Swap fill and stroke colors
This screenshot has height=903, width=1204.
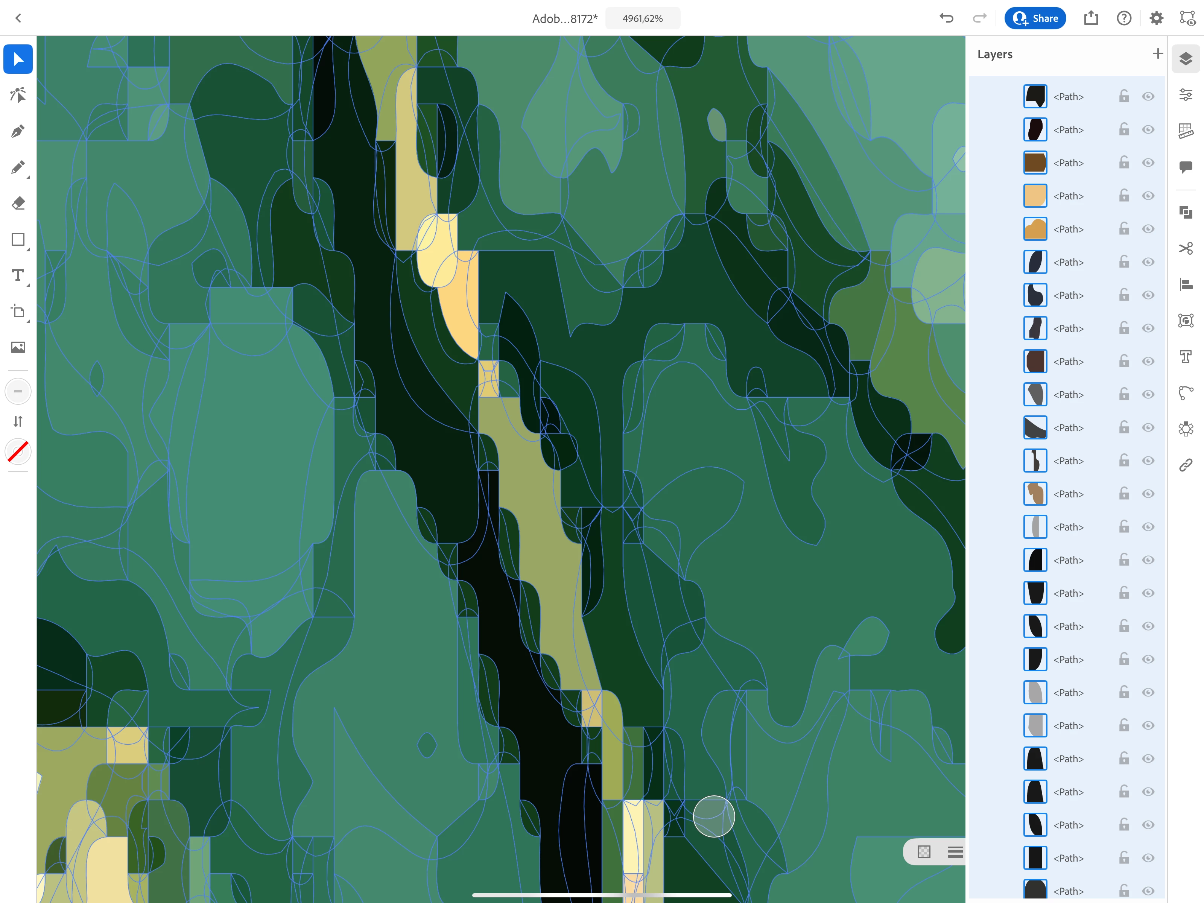(18, 421)
